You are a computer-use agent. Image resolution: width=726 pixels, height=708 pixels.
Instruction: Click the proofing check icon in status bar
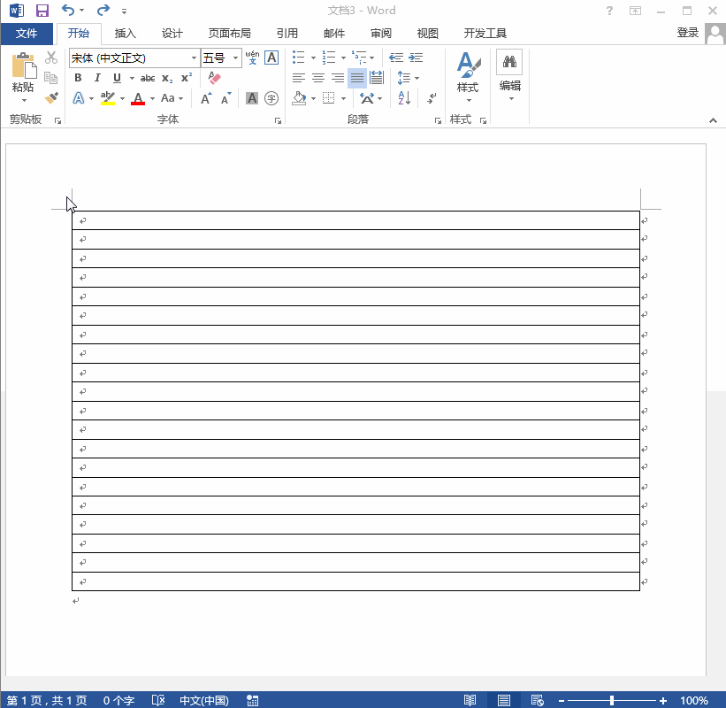(158, 700)
